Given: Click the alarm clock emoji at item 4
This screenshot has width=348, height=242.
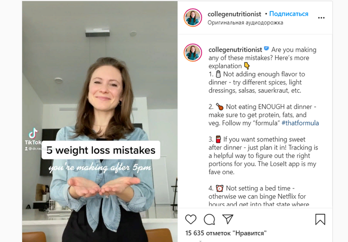Looking at the screenshot, I should [x=219, y=188].
